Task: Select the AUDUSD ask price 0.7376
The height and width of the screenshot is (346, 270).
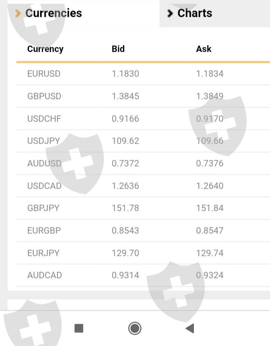Action: click(x=210, y=163)
